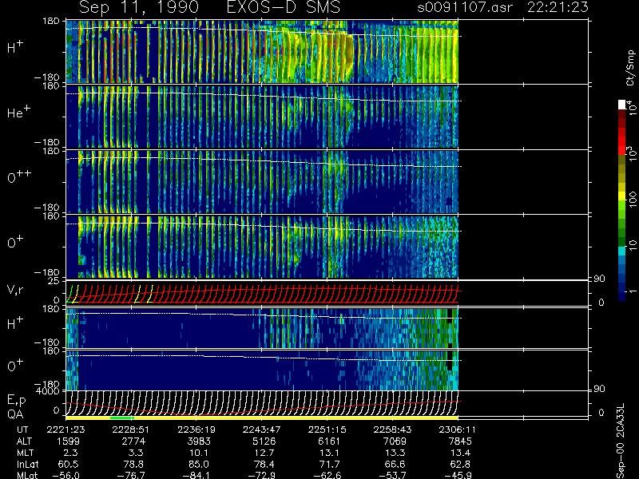This screenshot has width=639, height=479.
Task: Choose InLat value '62.8'
Action: tap(462, 464)
